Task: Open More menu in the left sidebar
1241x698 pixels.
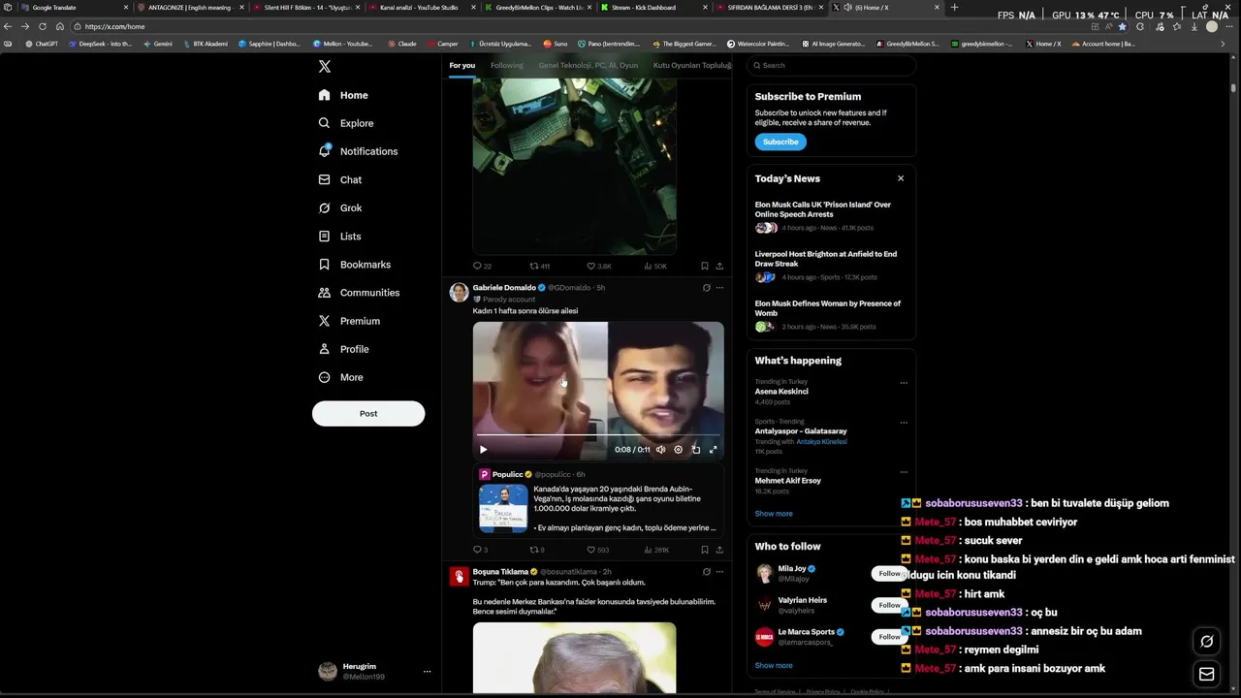Action: (x=341, y=377)
